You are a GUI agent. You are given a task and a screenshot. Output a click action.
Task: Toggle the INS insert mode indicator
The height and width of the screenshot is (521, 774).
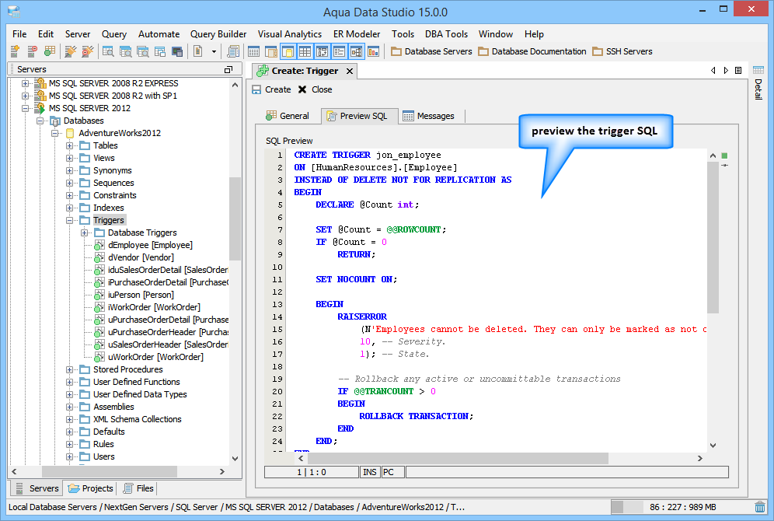point(370,472)
